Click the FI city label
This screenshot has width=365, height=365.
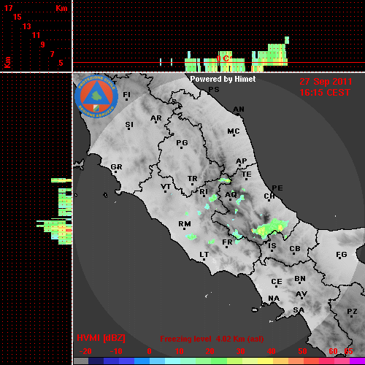click(126, 94)
